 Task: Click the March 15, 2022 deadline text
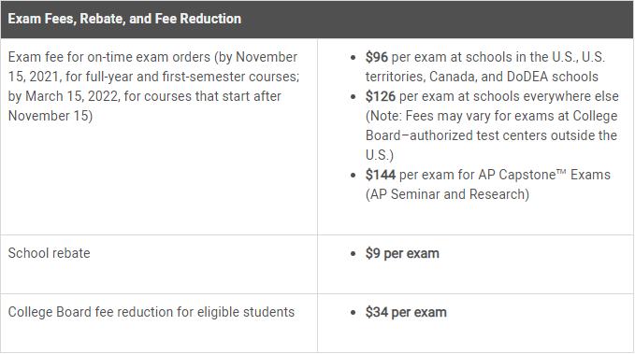point(73,96)
